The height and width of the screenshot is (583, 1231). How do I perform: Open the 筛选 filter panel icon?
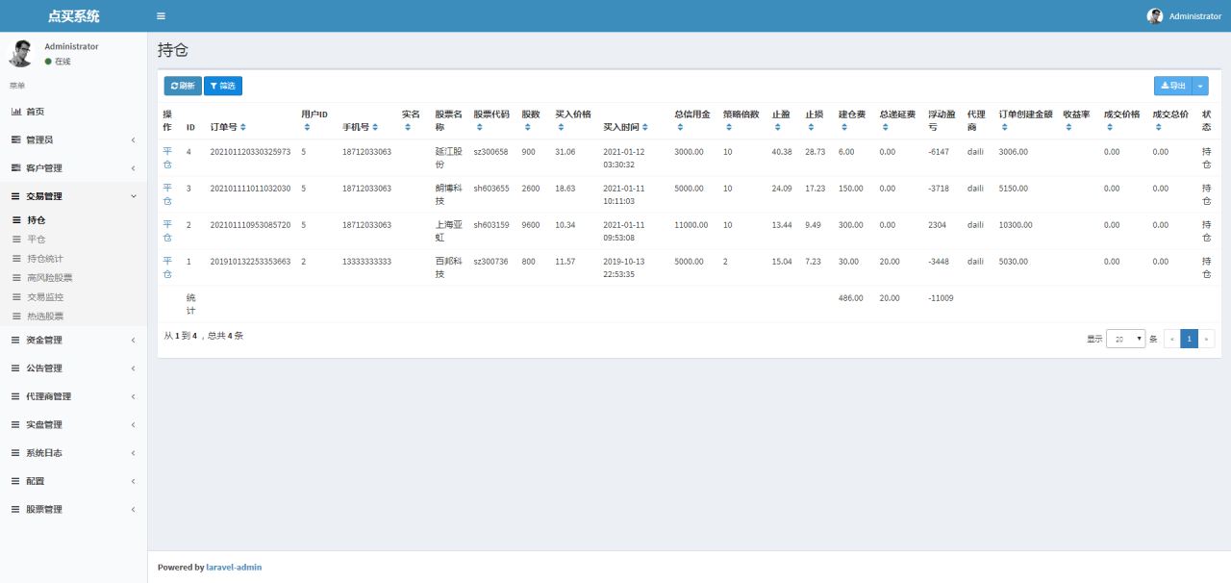[214, 86]
